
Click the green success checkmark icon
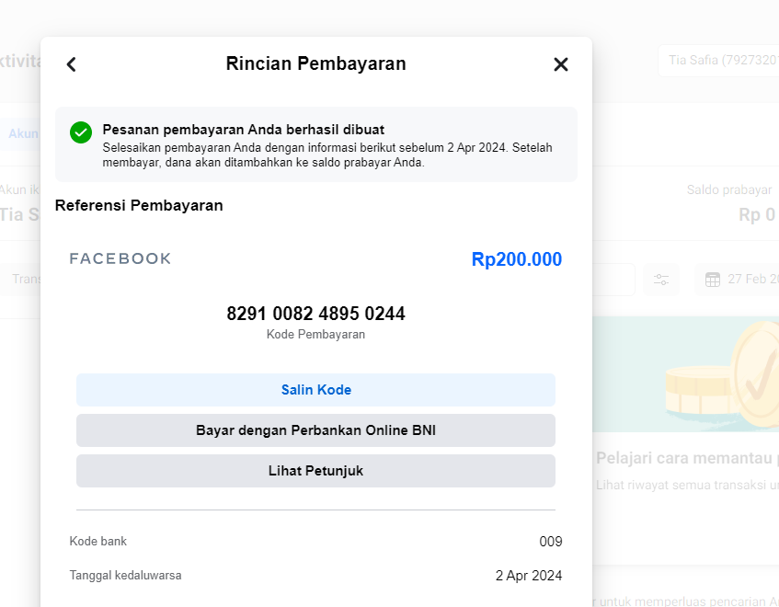tap(81, 132)
